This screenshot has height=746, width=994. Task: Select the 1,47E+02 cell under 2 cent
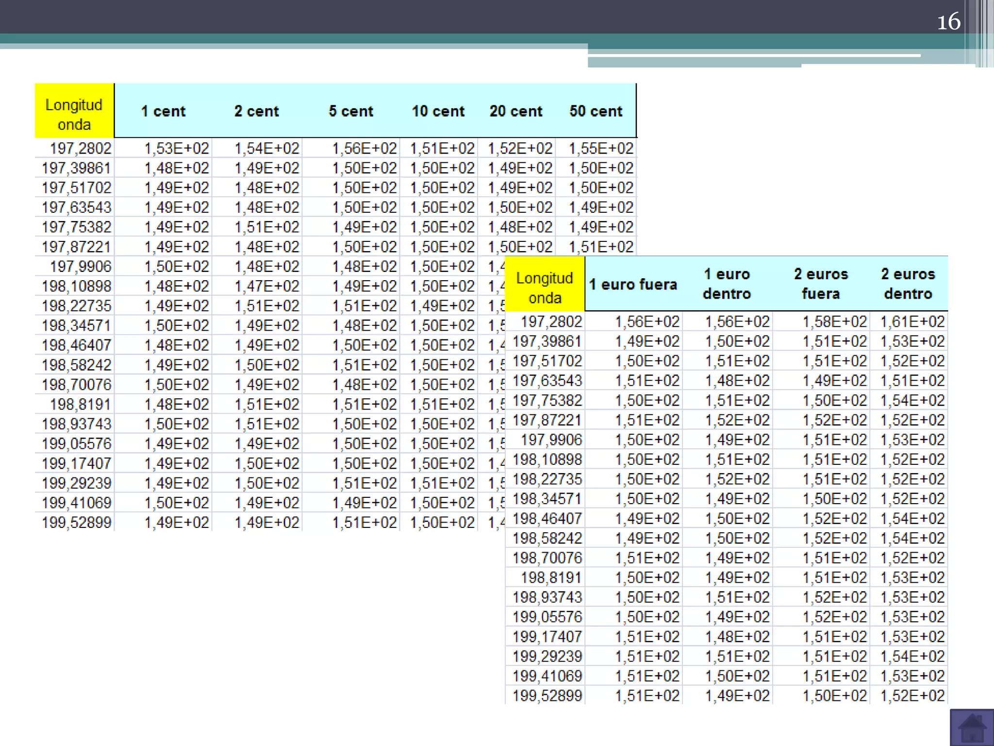click(x=267, y=286)
